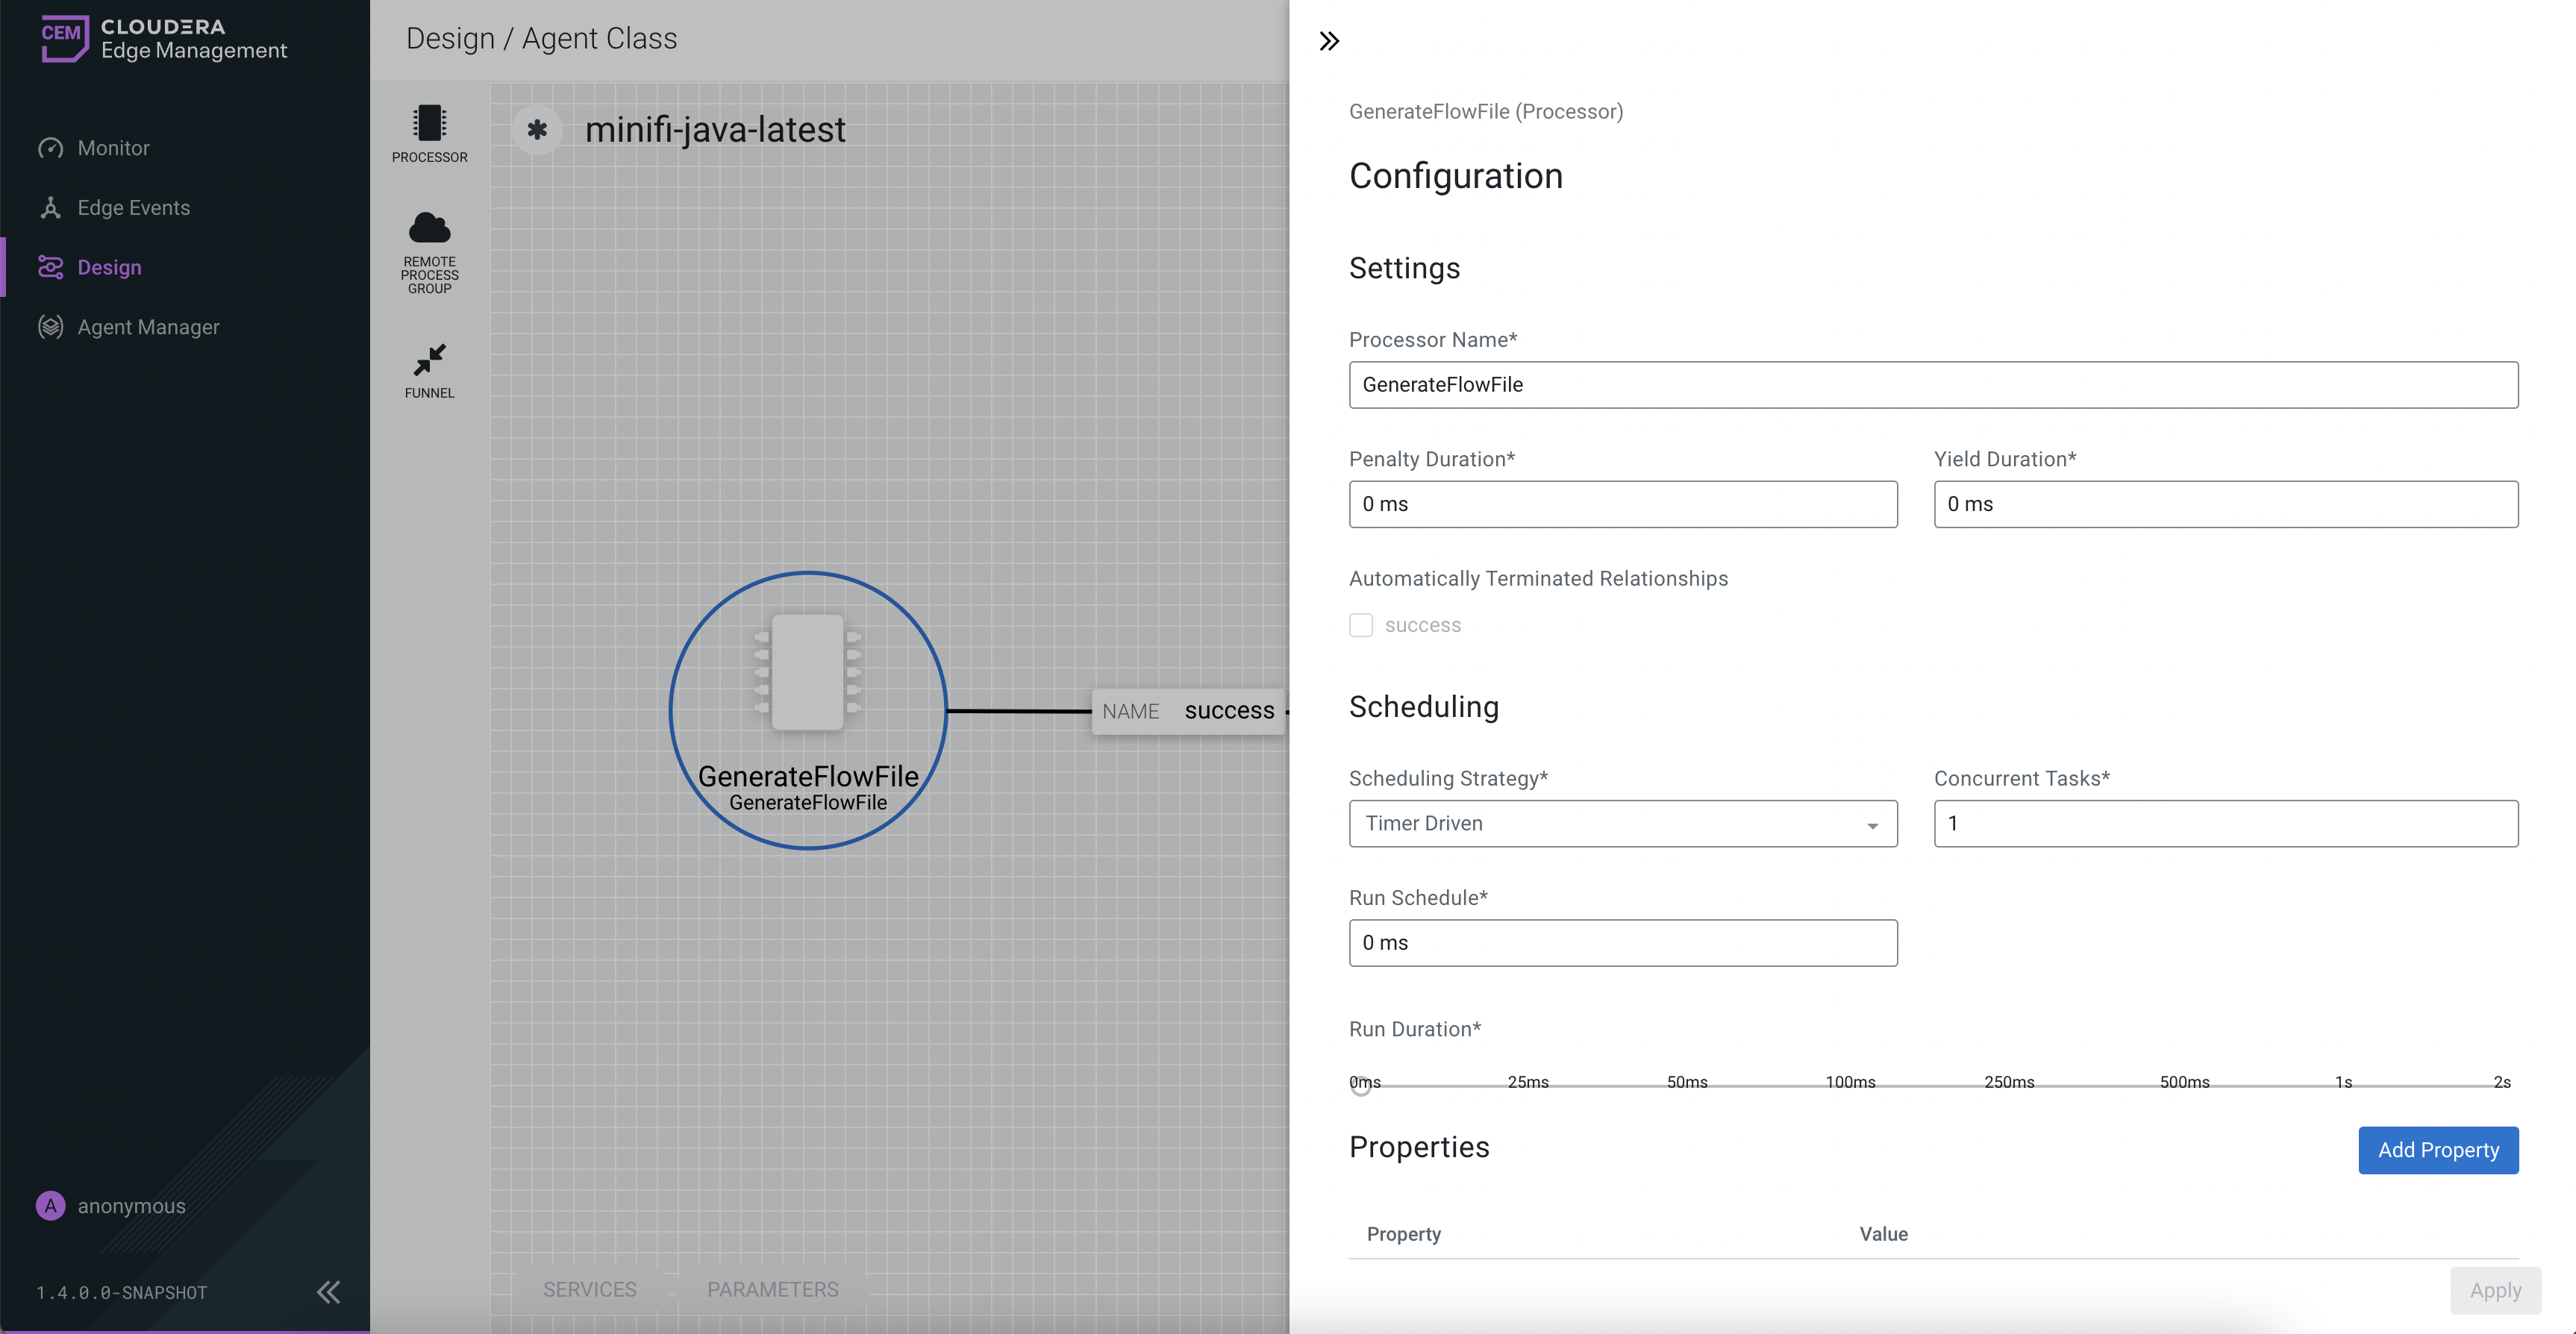Click the anonymous user avatar
The width and height of the screenshot is (2576, 1334).
pos(51,1206)
